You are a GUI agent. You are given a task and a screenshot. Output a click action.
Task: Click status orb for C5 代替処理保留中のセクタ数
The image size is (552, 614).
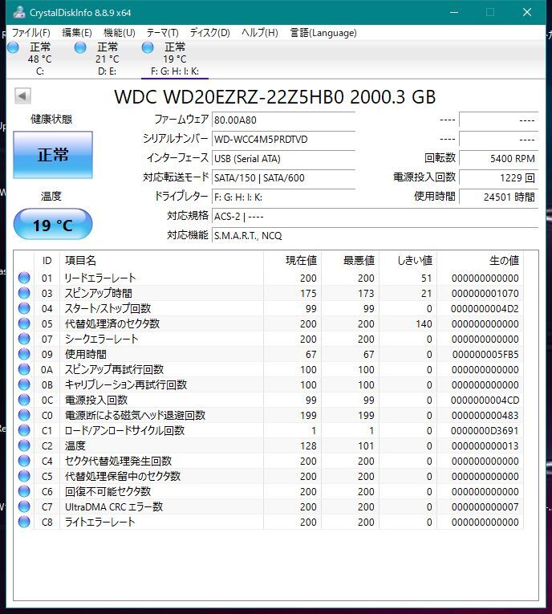(x=24, y=476)
